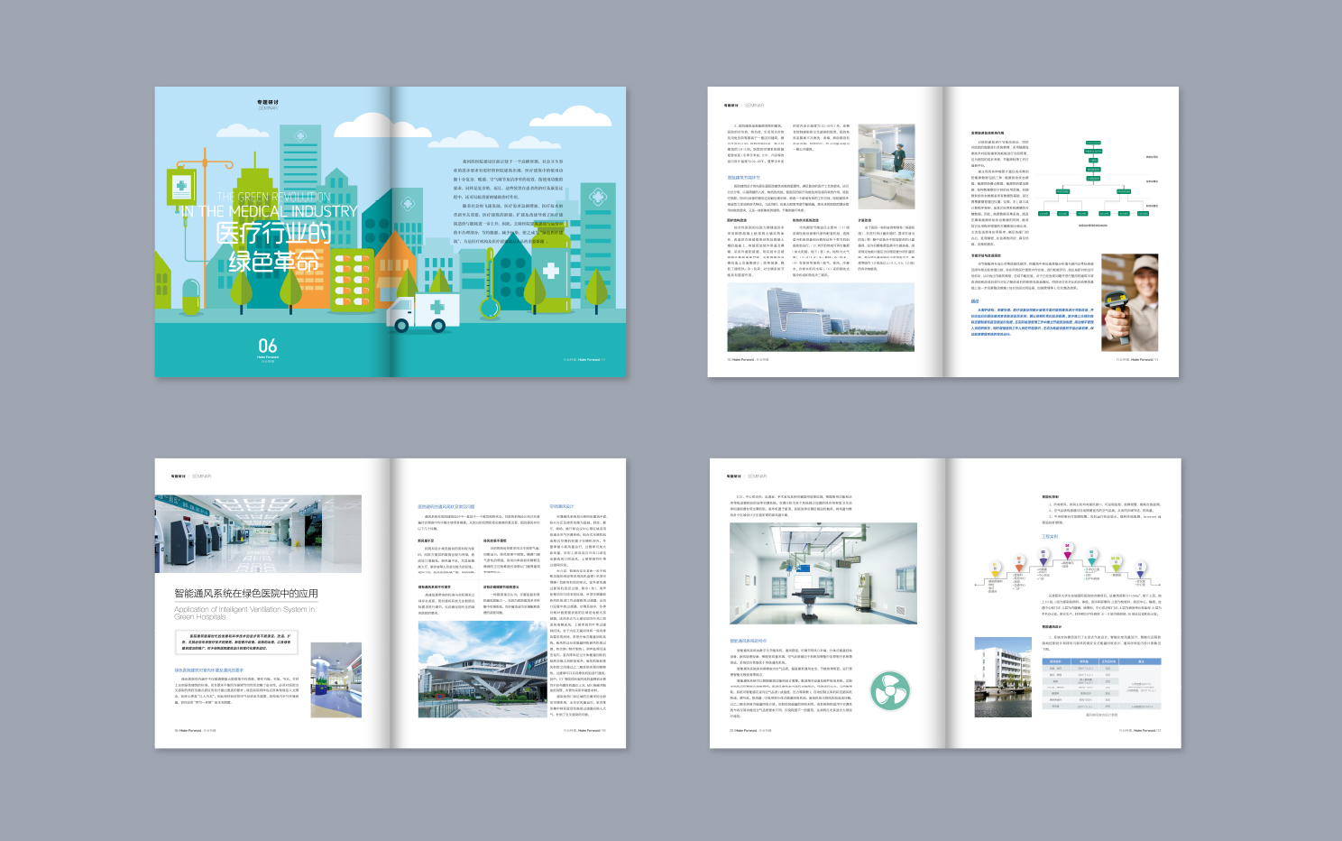
Task: Click the green IV drip bag illustration
Action: (x=181, y=189)
